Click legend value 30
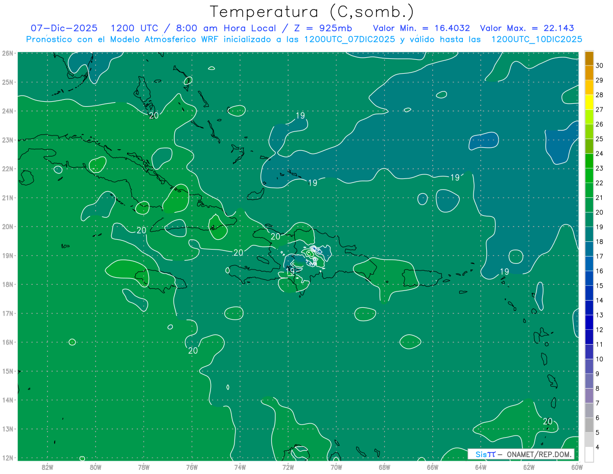Image resolution: width=613 pixels, height=474 pixels. click(x=600, y=65)
